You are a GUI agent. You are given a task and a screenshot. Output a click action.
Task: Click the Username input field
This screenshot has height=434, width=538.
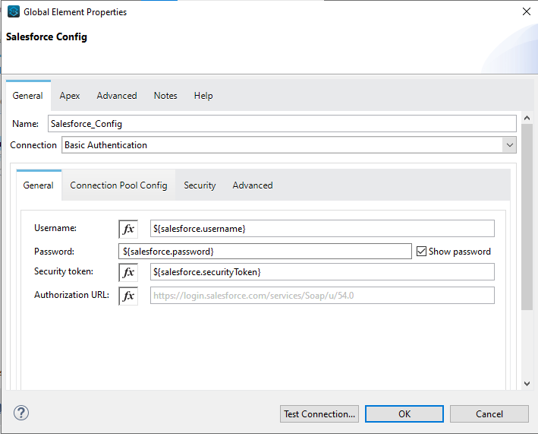click(322, 229)
